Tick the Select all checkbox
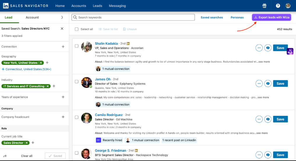 coord(77,29)
